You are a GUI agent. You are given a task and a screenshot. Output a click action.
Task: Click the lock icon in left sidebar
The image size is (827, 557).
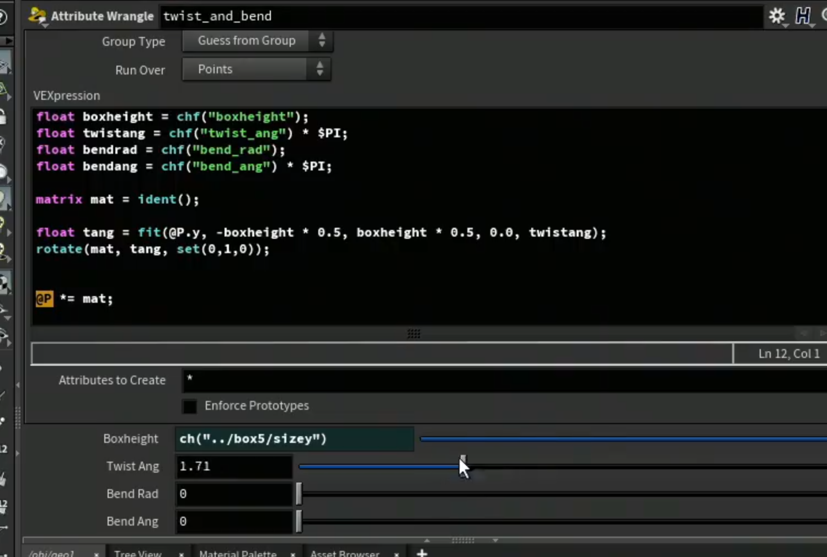[3, 117]
